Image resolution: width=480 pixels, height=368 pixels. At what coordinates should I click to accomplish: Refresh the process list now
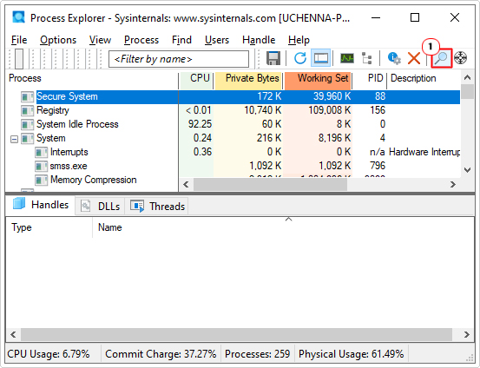pyautogui.click(x=300, y=58)
